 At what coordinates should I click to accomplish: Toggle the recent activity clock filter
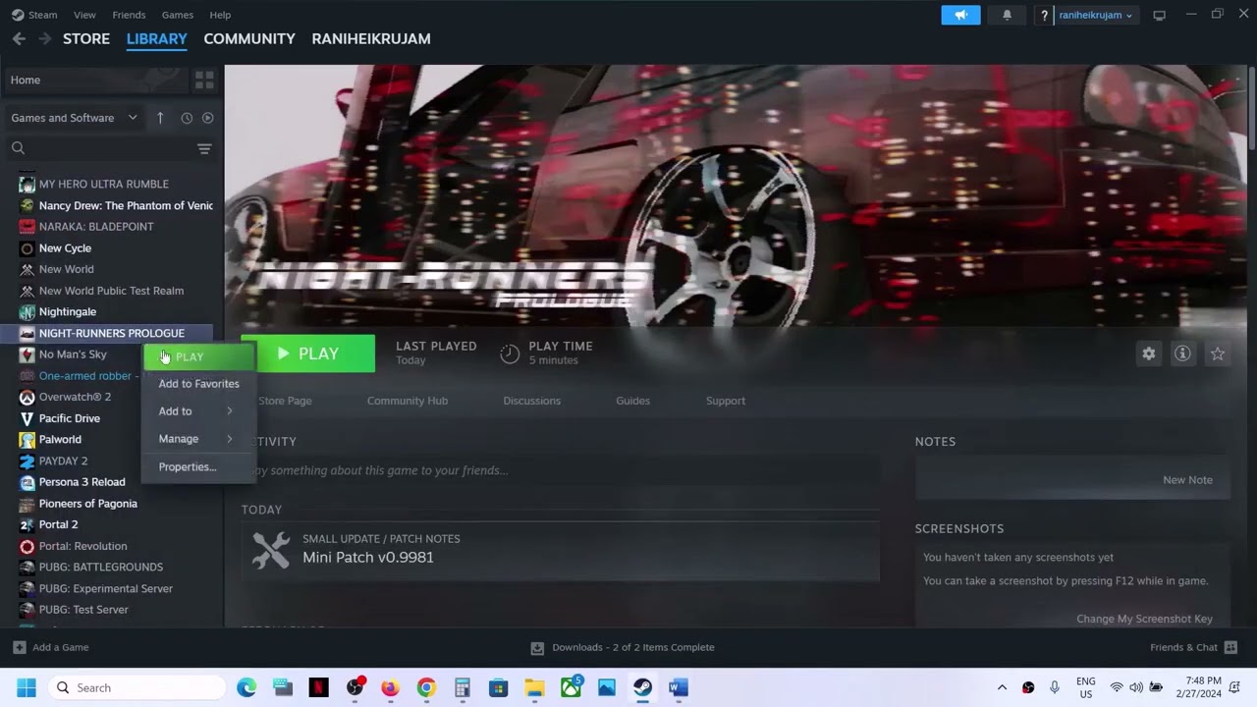tap(187, 118)
